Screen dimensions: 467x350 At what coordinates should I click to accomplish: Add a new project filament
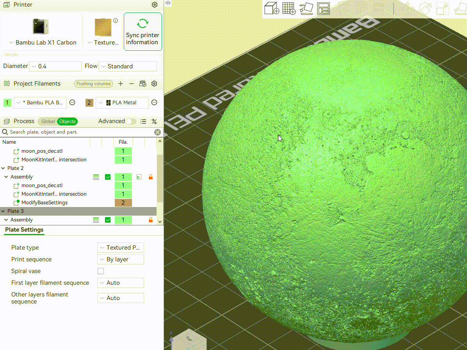(121, 84)
